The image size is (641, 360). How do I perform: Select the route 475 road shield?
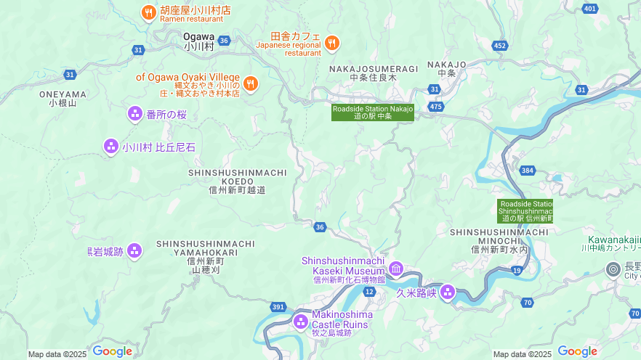tap(436, 107)
